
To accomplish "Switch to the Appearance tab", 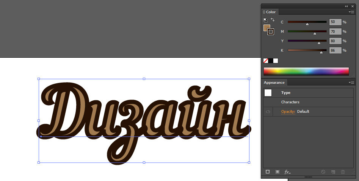I will (x=274, y=83).
